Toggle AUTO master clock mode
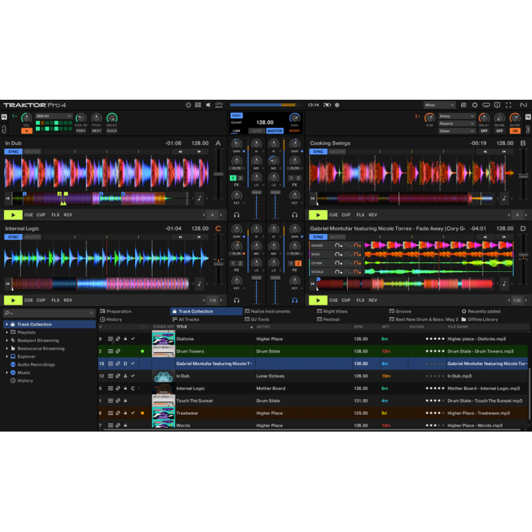Screen dimensions: 532x532 coord(257,130)
